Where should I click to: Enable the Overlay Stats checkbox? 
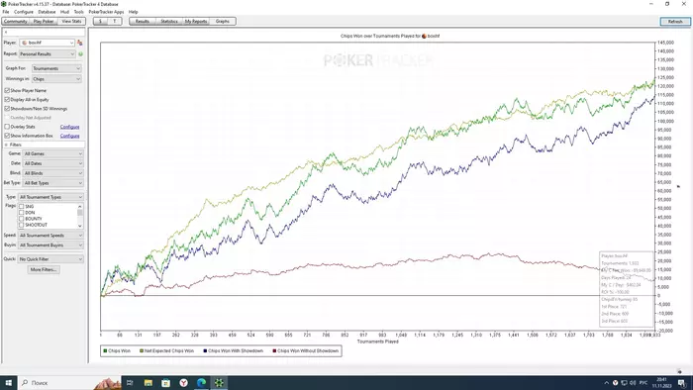[x=7, y=127]
